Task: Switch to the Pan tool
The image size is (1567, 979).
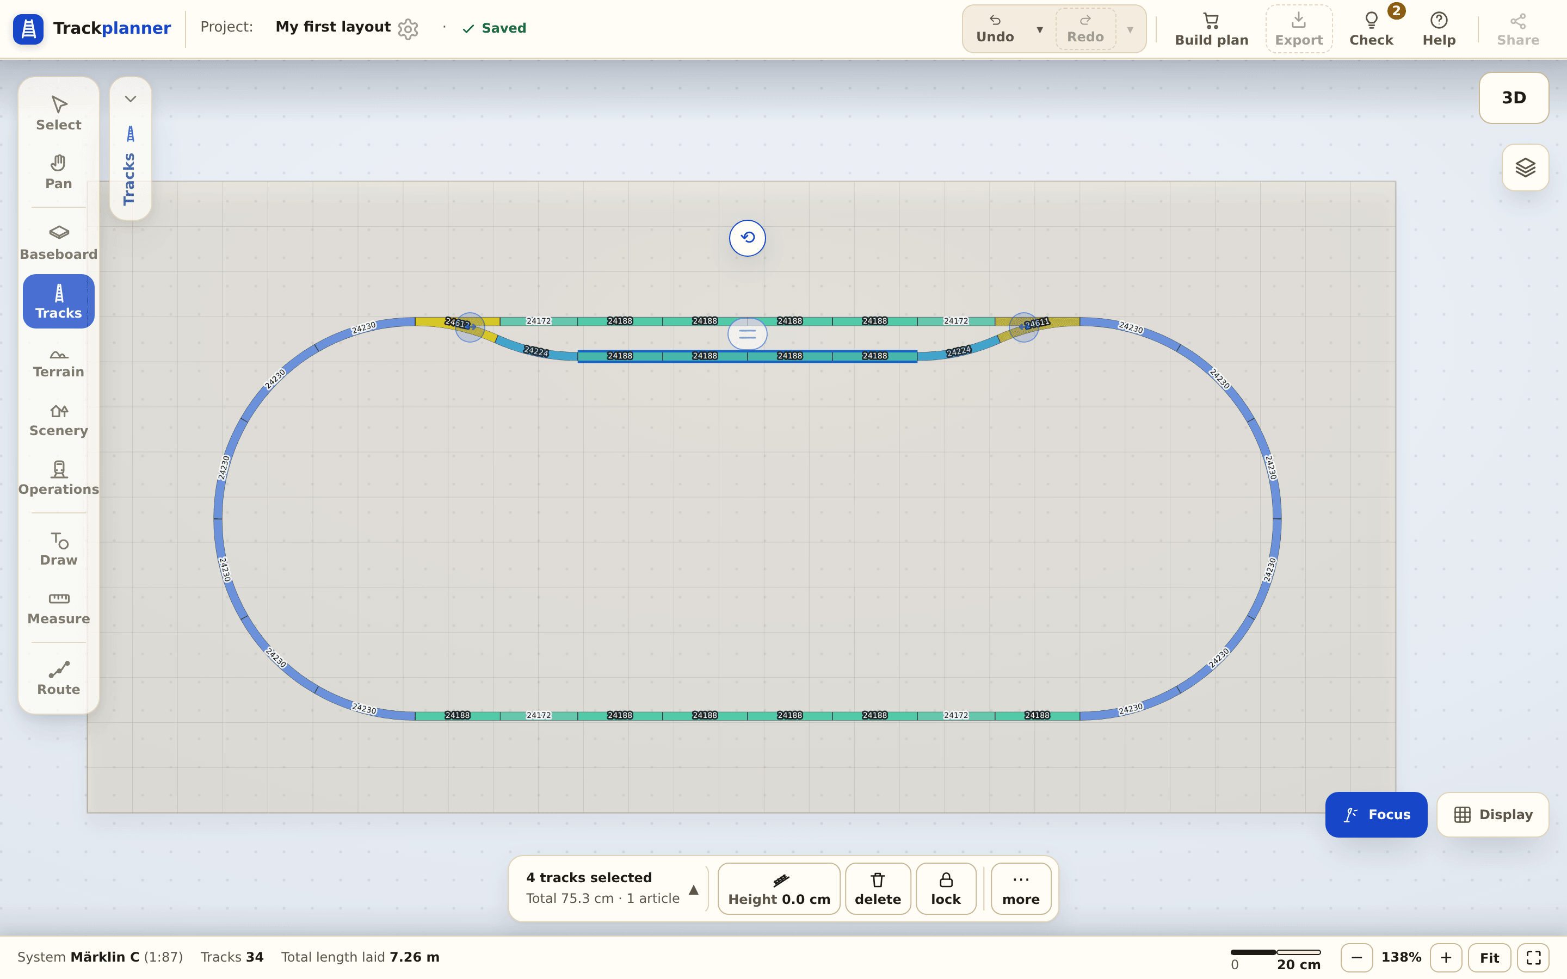Action: point(58,172)
